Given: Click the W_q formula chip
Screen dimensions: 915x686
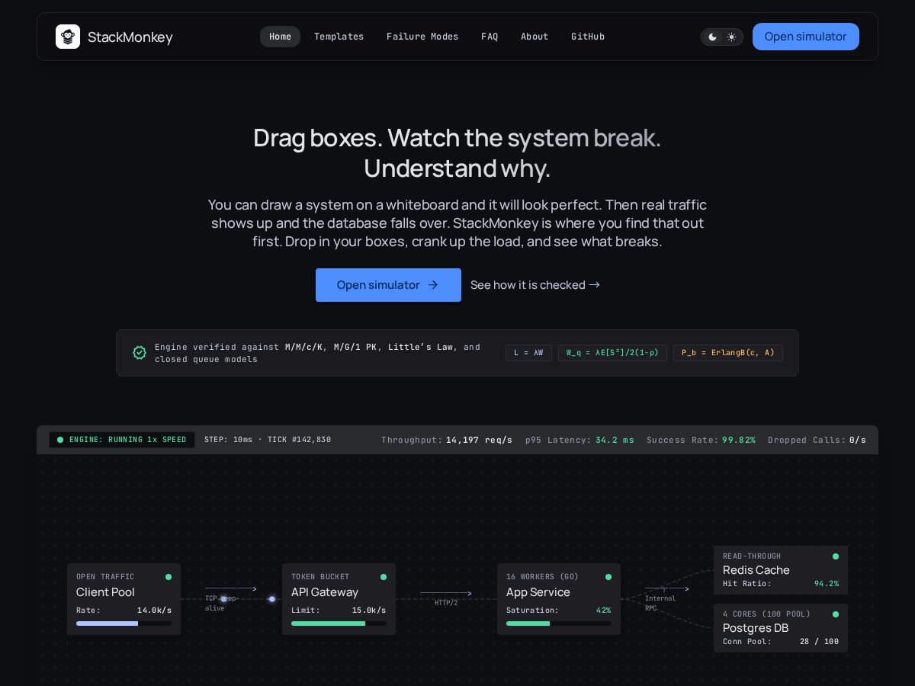Looking at the screenshot, I should [x=612, y=353].
